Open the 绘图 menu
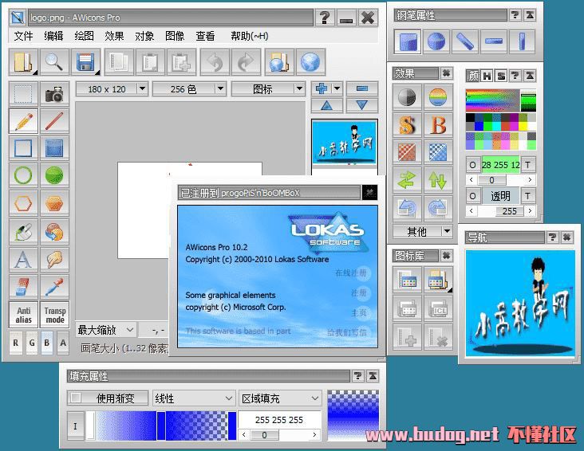Image resolution: width=584 pixels, height=451 pixels. coord(85,36)
